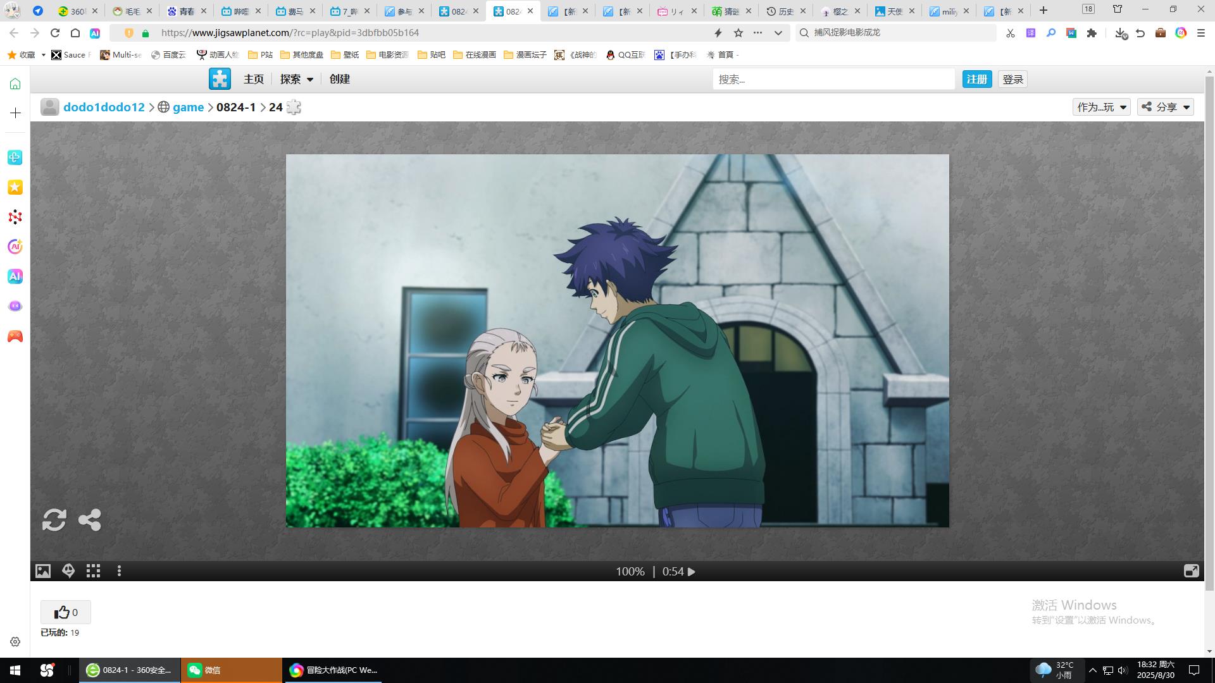Click the lightning speed-mode icon in the address bar
The width and height of the screenshot is (1215, 683).
point(718,33)
